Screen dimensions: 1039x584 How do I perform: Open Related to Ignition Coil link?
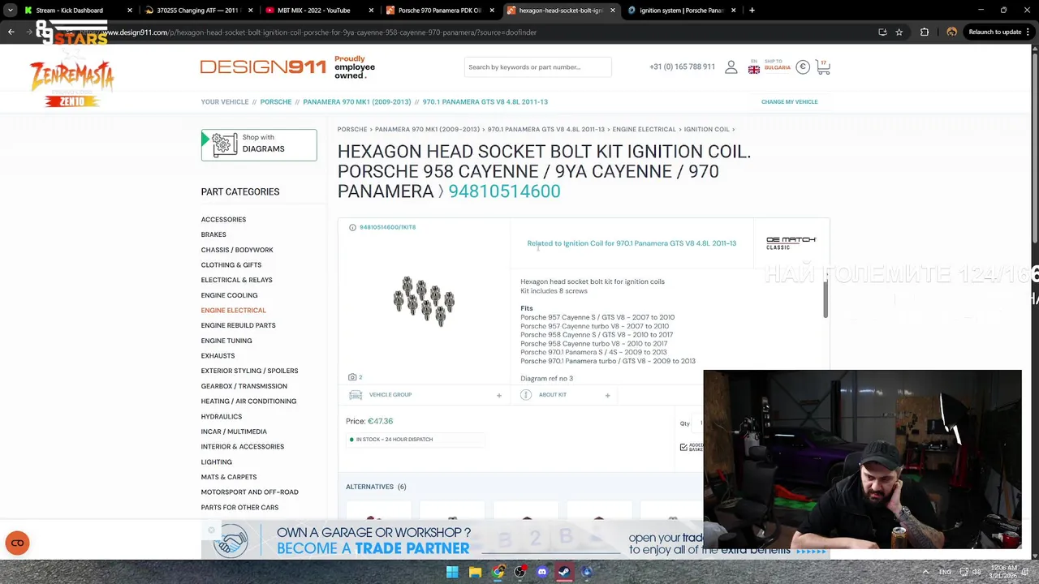632,243
